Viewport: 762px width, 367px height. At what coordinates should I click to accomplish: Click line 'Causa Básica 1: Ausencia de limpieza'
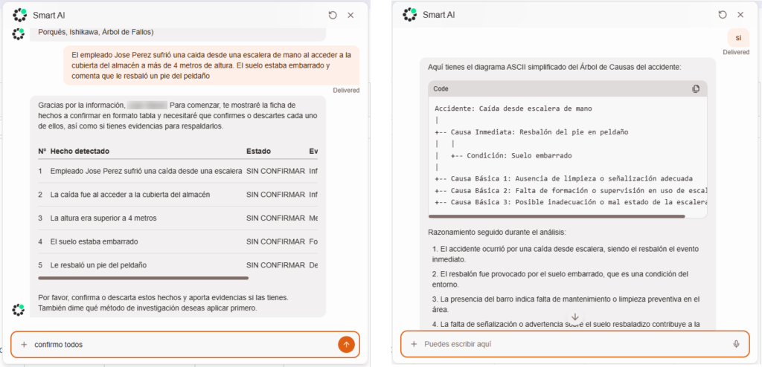[x=563, y=178]
